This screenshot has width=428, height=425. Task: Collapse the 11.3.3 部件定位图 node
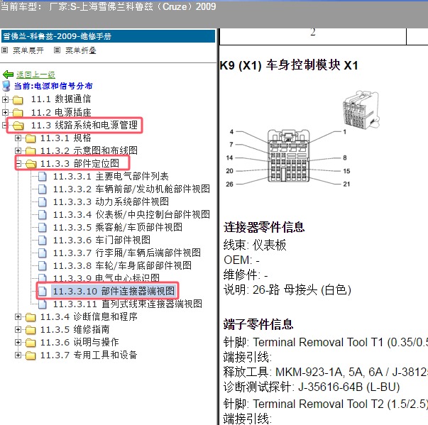[x=18, y=163]
